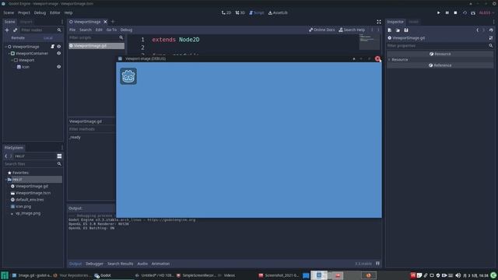This screenshot has width=498, height=280.
Task: Click the Filter properties search icon
Action: pos(491,46)
